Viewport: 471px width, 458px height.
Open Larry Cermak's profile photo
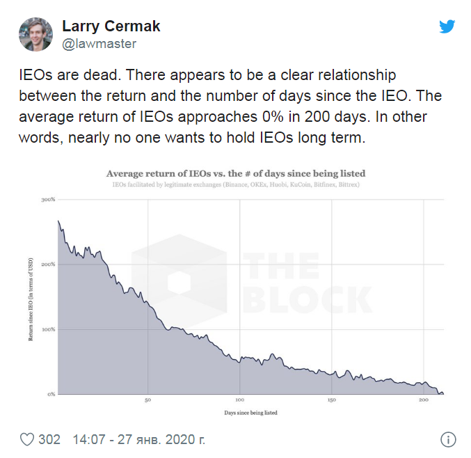[35, 34]
